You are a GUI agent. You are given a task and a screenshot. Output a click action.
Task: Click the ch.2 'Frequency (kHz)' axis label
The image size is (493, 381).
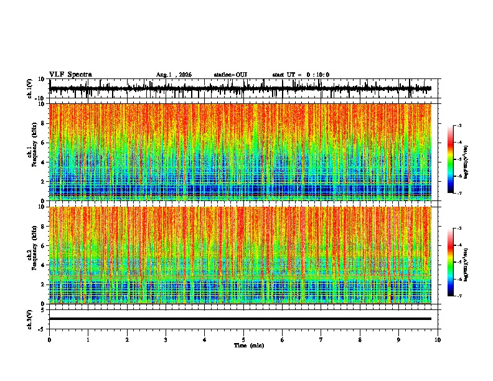pos(34,248)
